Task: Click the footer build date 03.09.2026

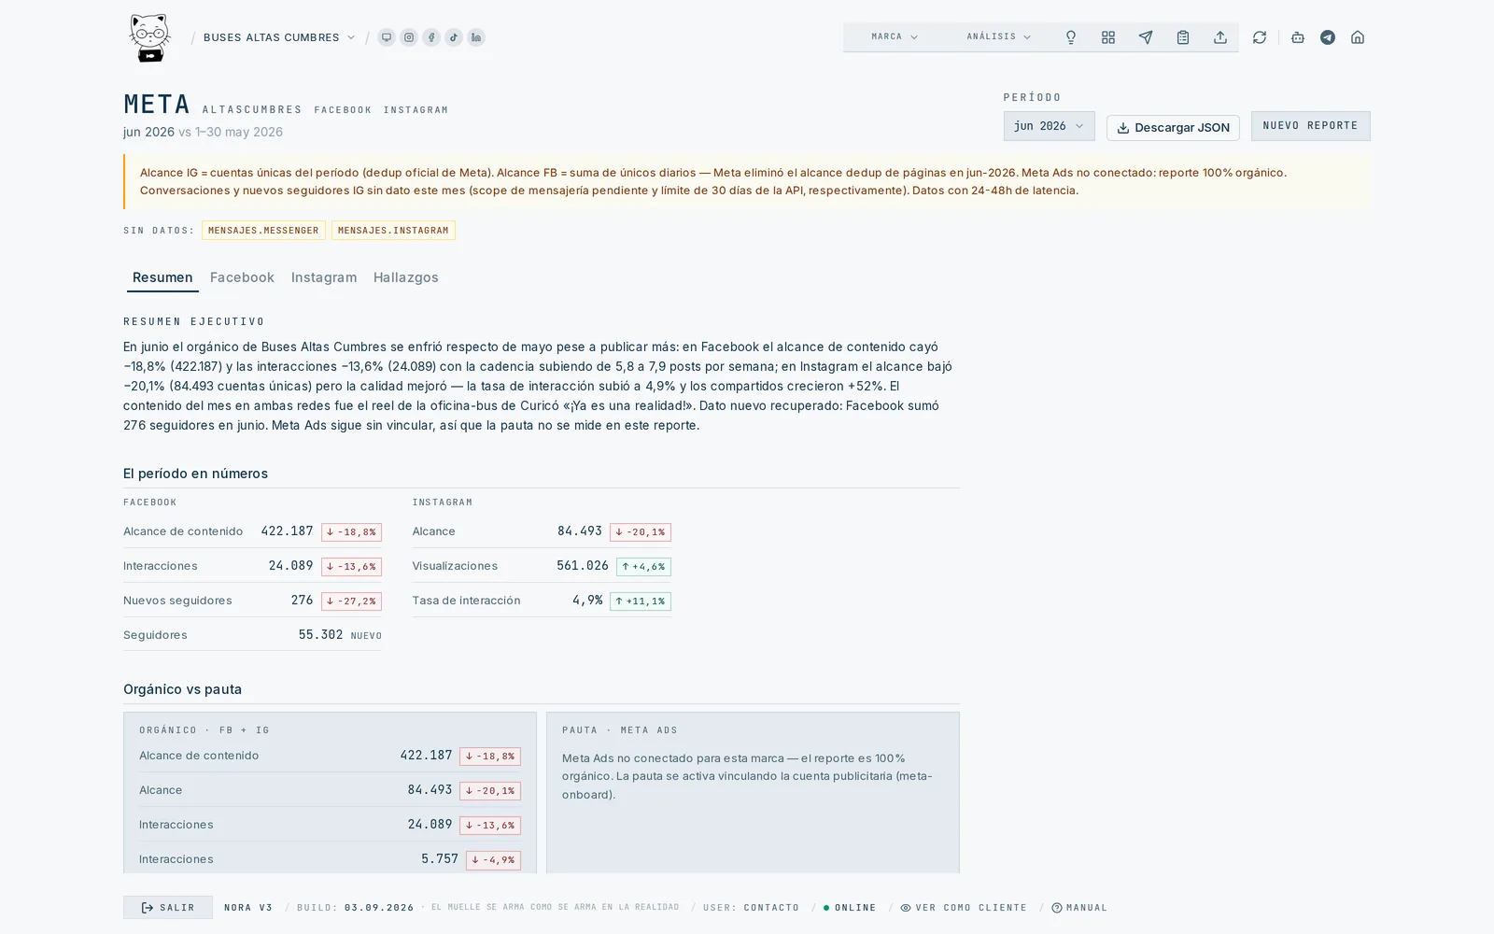Action: coord(379,908)
